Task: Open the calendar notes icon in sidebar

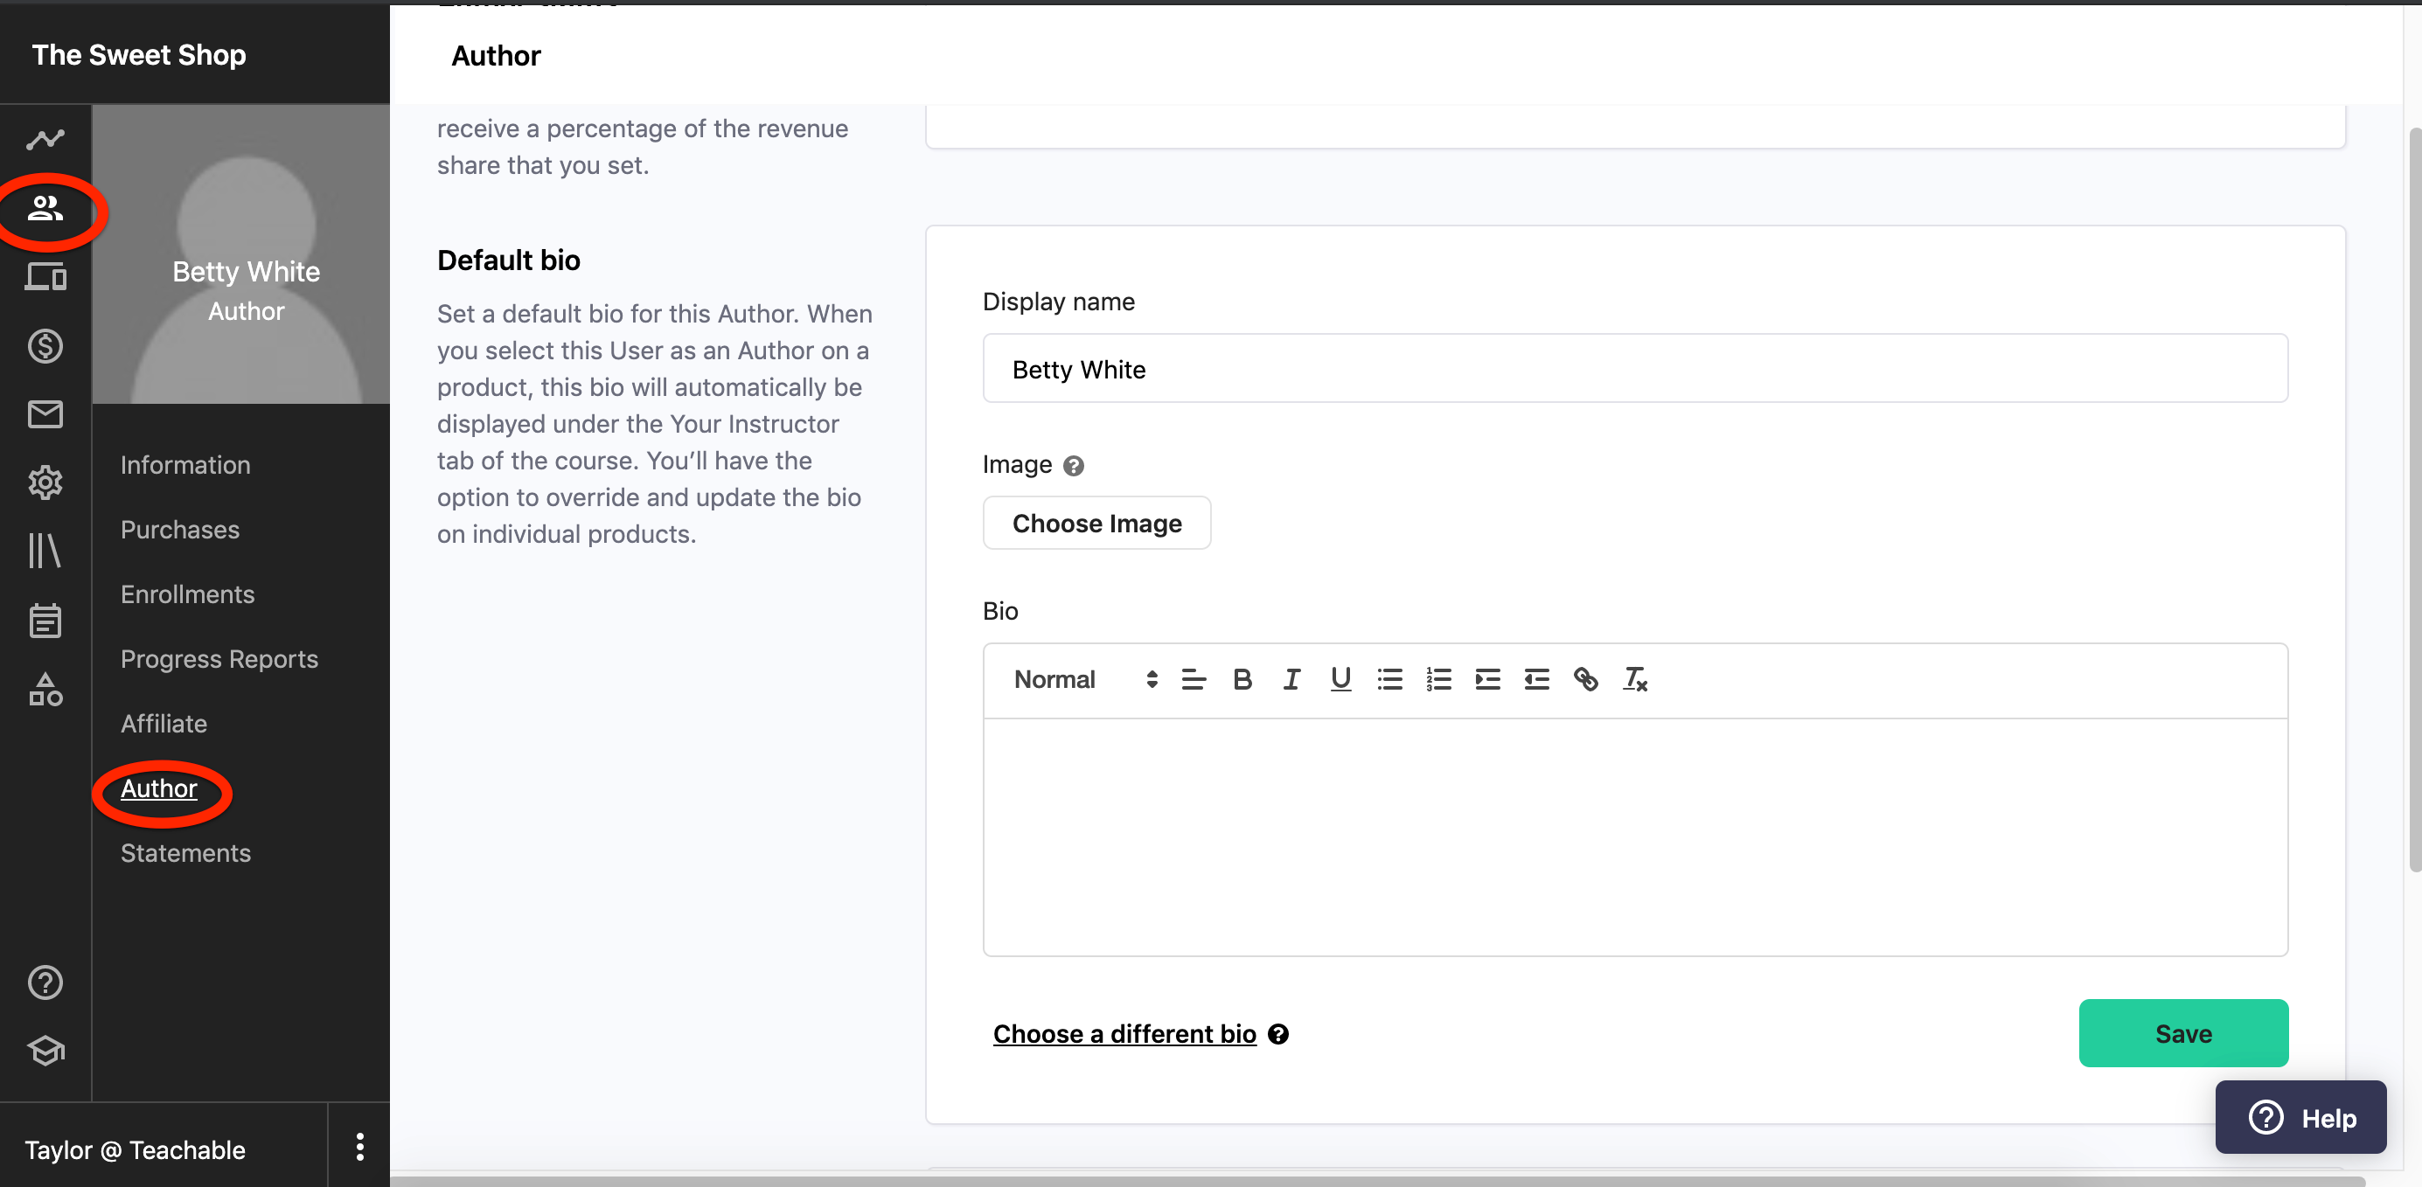Action: [45, 621]
